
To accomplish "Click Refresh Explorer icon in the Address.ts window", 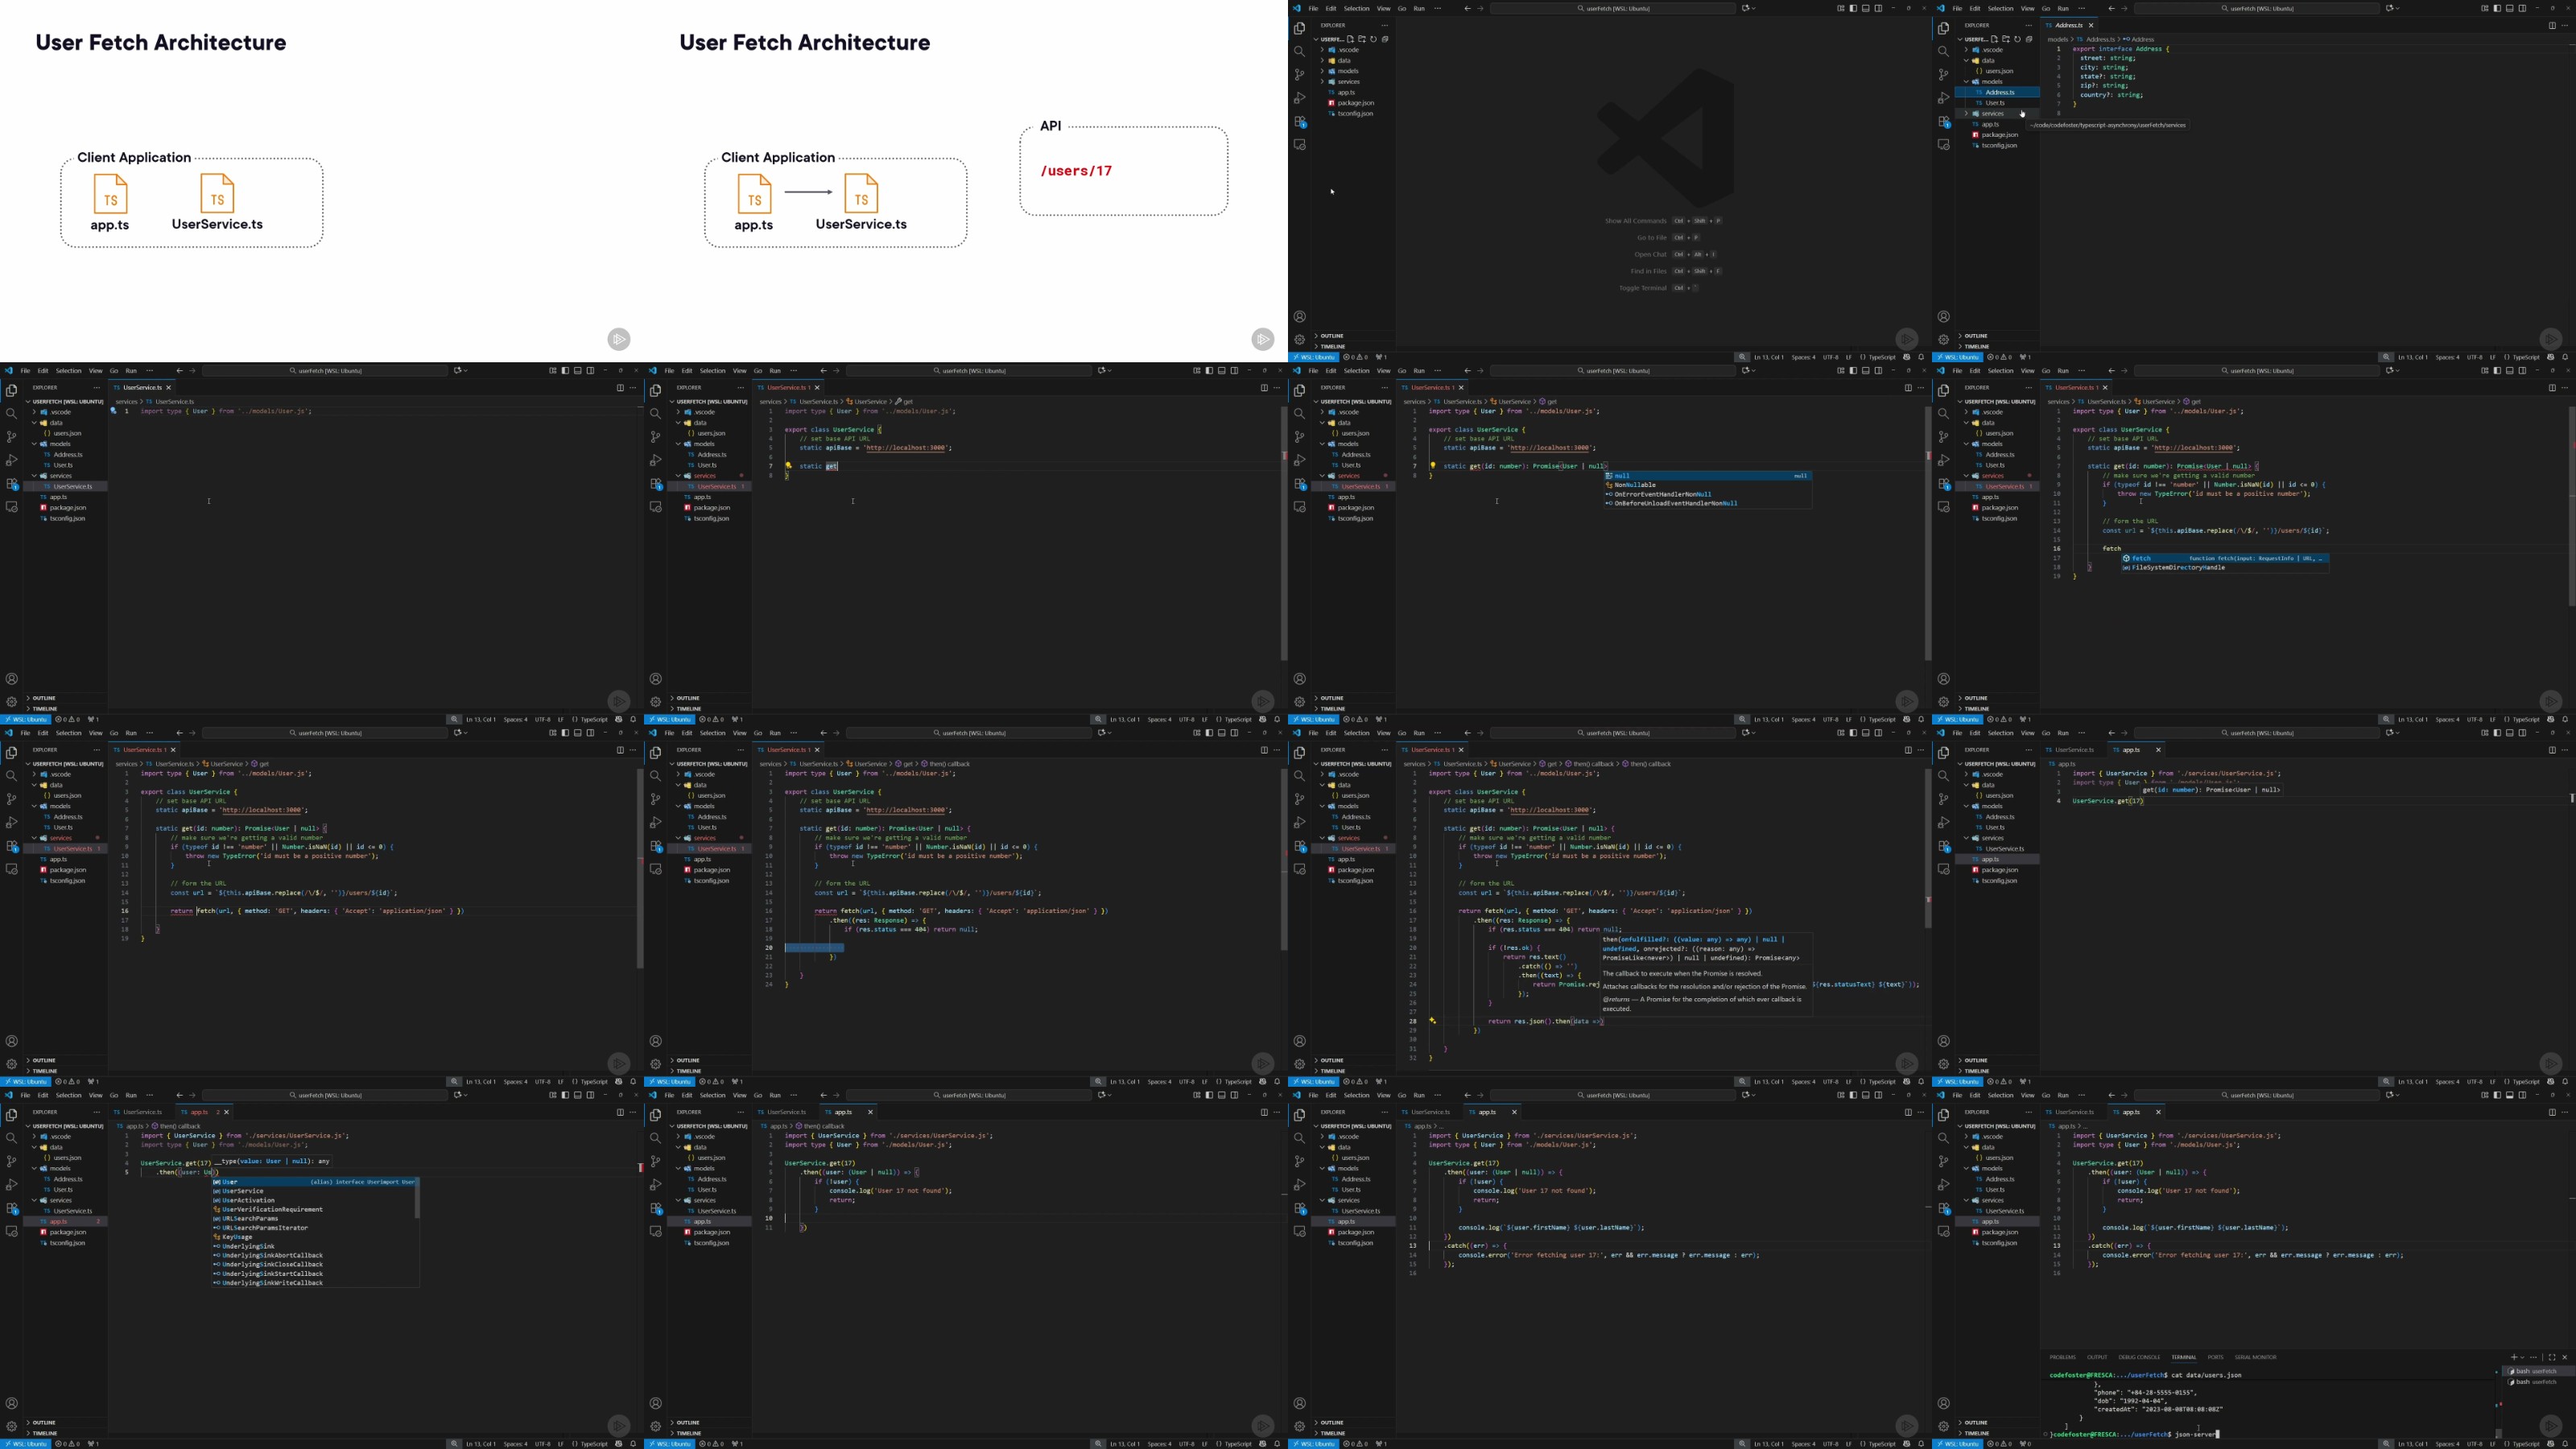I will click(2017, 39).
